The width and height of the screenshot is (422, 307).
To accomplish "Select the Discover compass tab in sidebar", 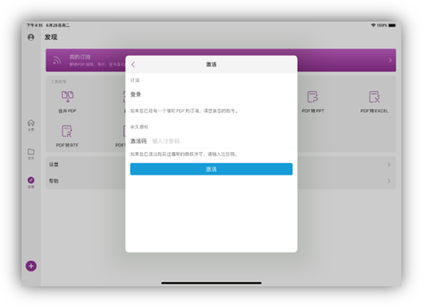I will 31,183.
